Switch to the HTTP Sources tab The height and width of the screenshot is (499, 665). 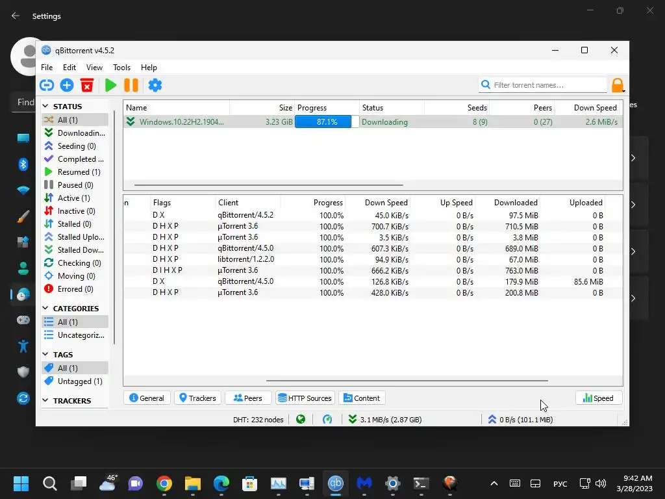click(305, 398)
